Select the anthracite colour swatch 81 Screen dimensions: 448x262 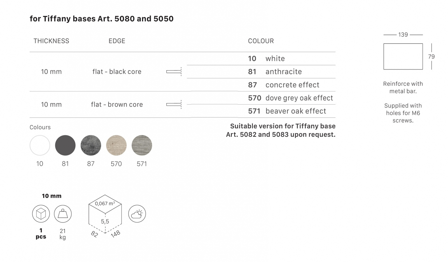[65, 145]
